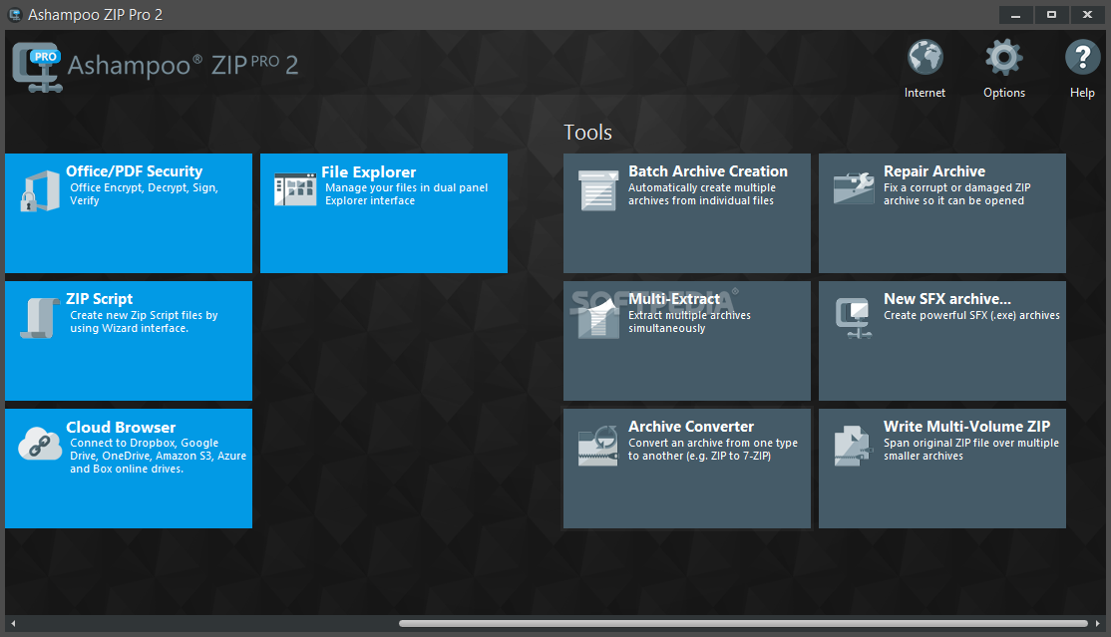Click the Help label text
Image resolution: width=1111 pixels, height=637 pixels.
(1082, 93)
